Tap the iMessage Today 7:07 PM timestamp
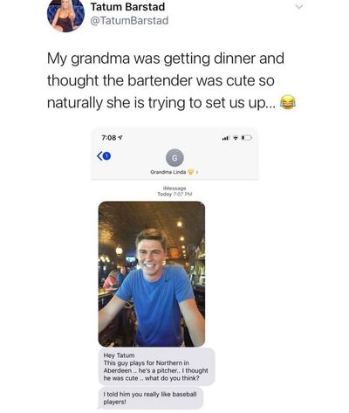This screenshot has width=349, height=413. coord(174,191)
